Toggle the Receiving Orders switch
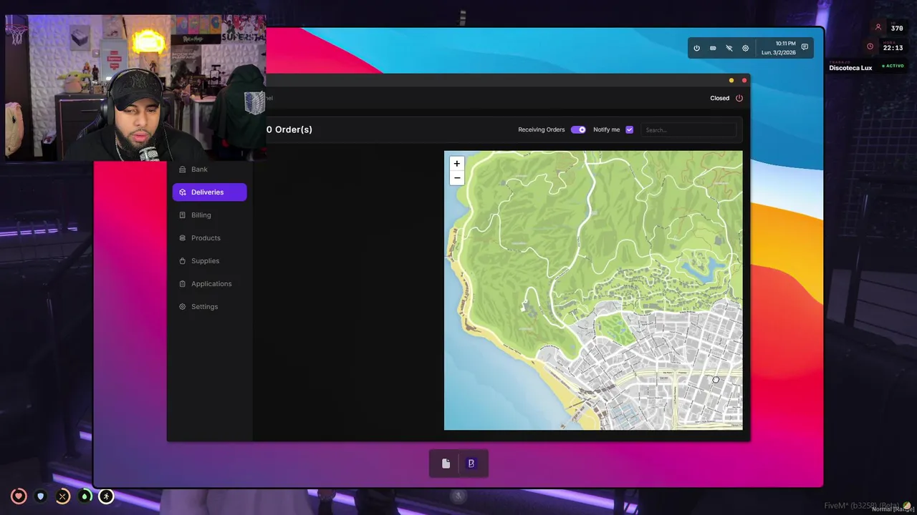Viewport: 917px width, 515px height. point(578,129)
